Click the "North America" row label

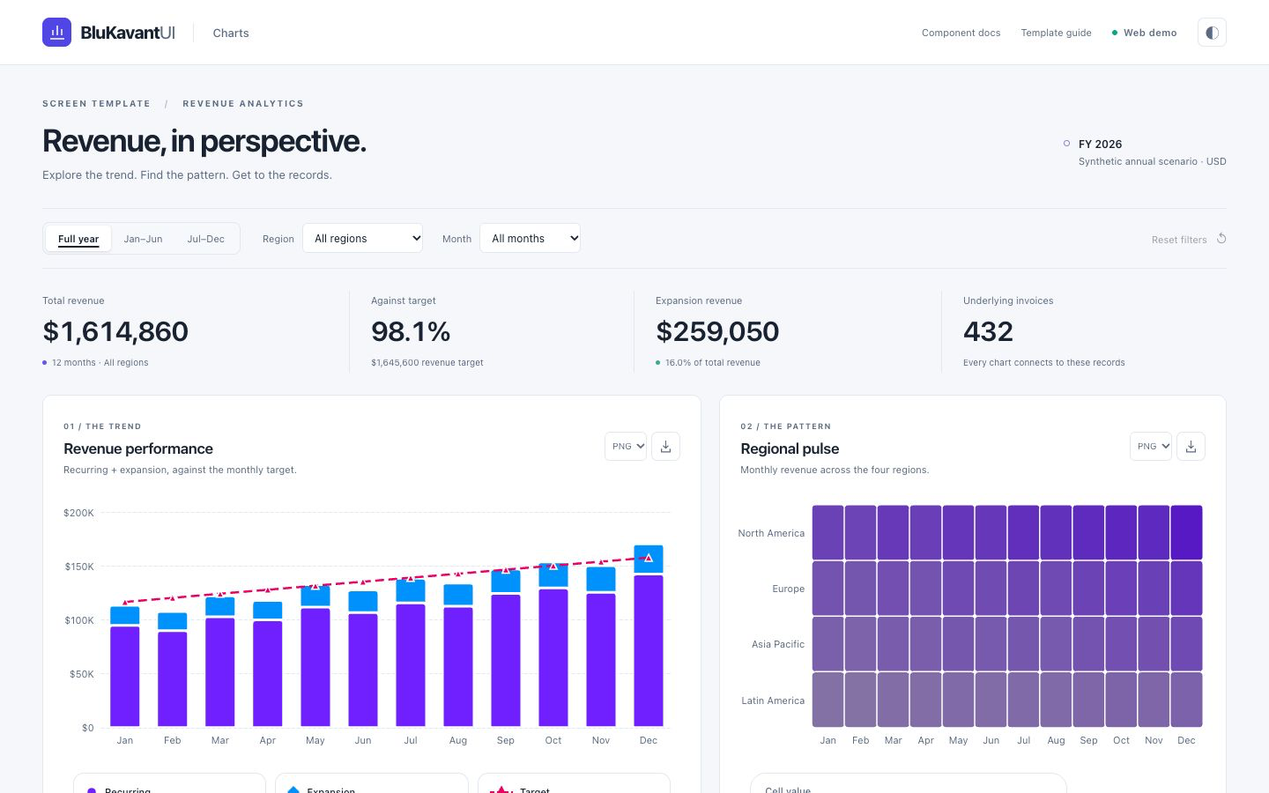[x=771, y=533]
